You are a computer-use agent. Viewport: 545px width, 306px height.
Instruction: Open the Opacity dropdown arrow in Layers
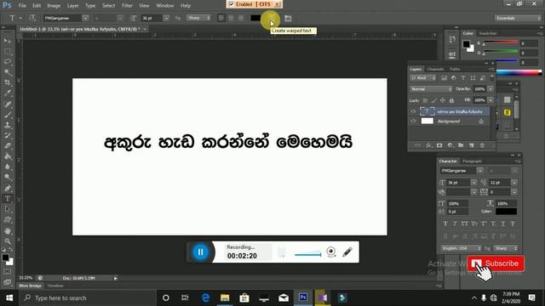point(490,89)
